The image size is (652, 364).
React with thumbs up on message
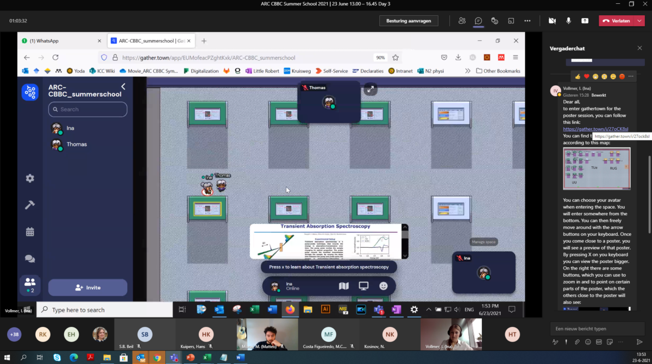click(578, 76)
